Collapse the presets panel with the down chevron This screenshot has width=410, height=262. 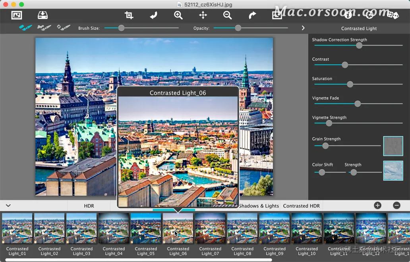pyautogui.click(x=8, y=205)
